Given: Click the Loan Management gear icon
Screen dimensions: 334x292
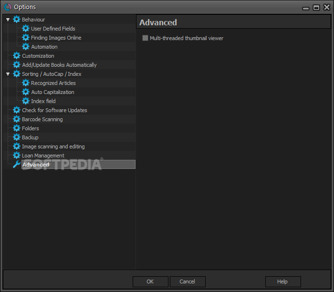Looking at the screenshot, I should tap(16, 156).
